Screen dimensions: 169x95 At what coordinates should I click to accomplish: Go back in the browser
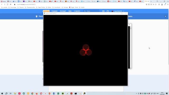click(2, 4)
